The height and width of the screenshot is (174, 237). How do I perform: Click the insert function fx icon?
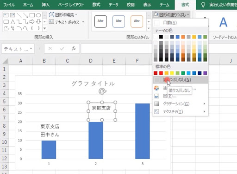pyautogui.click(x=74, y=49)
